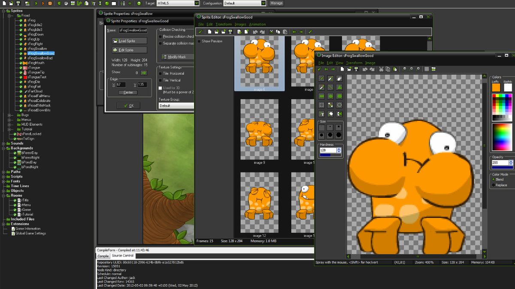Viewport: 515px width, 289px height.
Task: Toggle Tile: Horizontal texture setting
Action: coord(160,74)
